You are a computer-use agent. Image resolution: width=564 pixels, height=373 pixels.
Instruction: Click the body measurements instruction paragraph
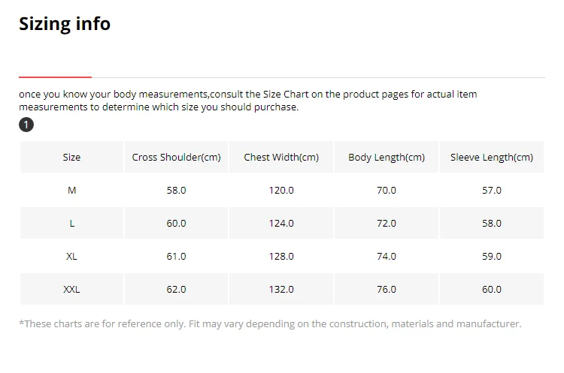tap(248, 101)
